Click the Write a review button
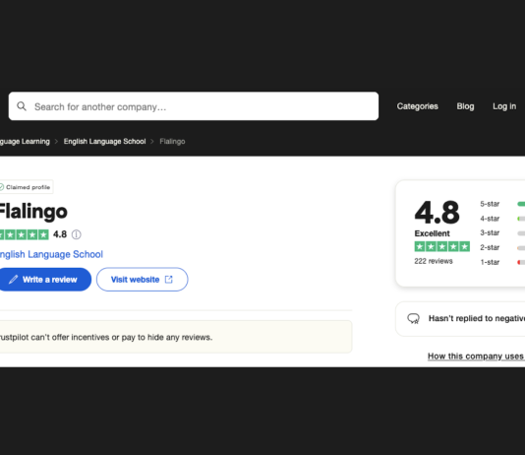Screen dimensions: 525x455 point(44,280)
